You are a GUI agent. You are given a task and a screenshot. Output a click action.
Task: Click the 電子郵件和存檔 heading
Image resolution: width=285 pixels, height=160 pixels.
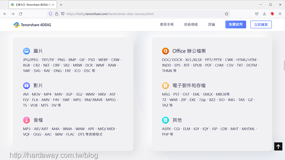189,85
